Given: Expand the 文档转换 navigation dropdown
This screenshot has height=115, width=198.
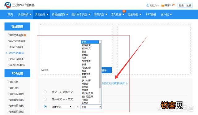Looking at the screenshot, I should (25, 15).
